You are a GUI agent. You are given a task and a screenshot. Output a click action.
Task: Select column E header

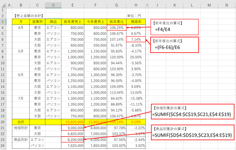pyautogui.click(x=73, y=5)
